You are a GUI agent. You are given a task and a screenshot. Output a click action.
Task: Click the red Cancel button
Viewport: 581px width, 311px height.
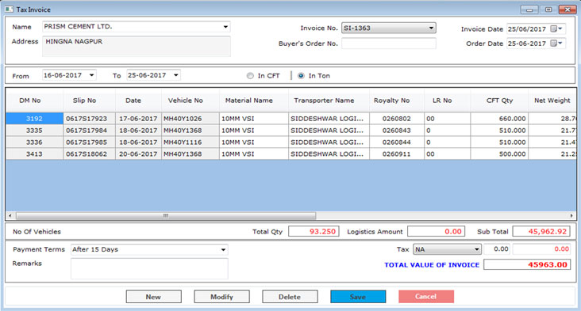(x=426, y=297)
